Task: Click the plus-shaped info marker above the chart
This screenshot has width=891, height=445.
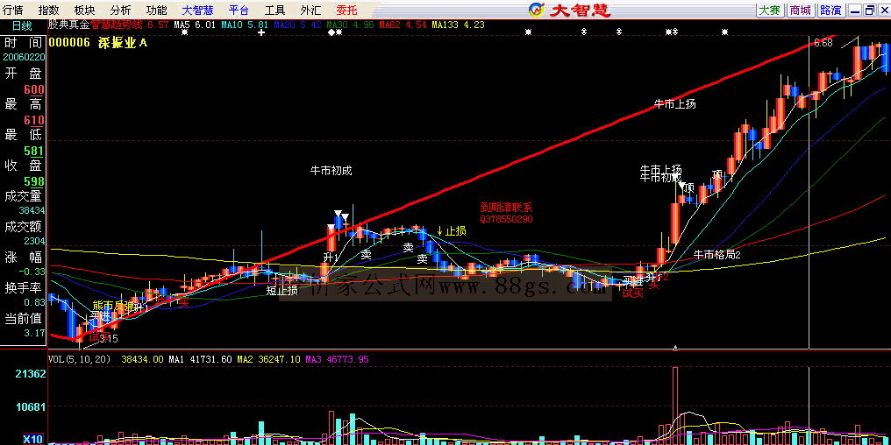Action: pyautogui.click(x=260, y=32)
